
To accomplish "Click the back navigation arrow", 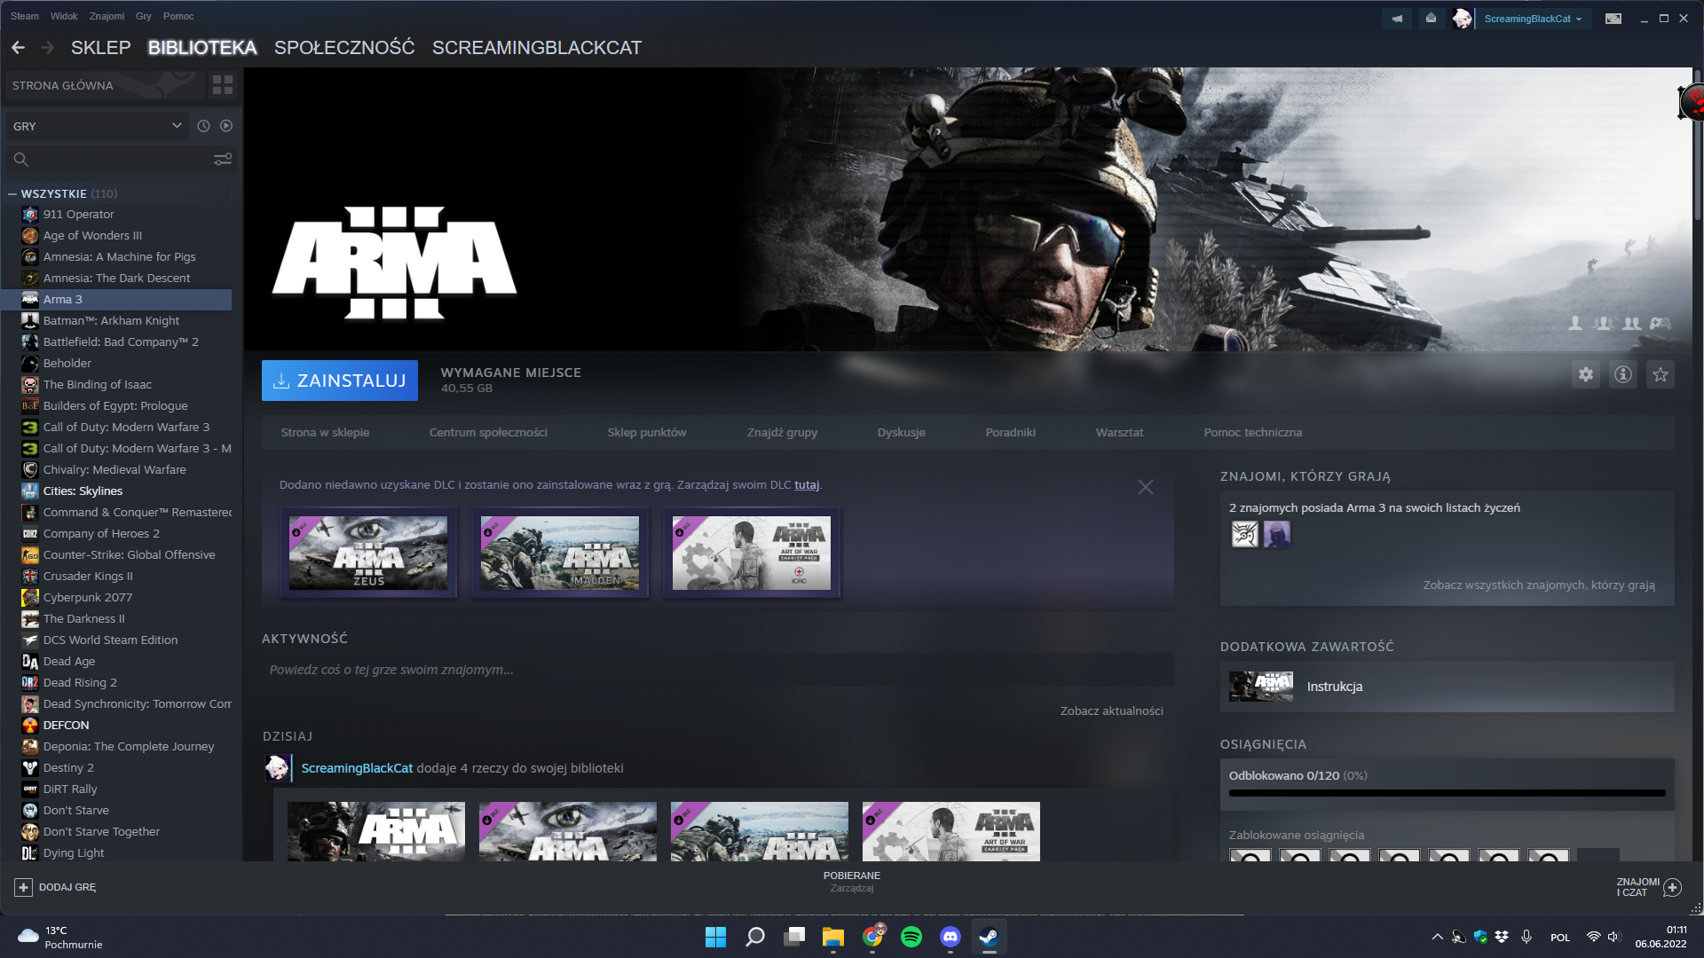I will click(x=19, y=48).
